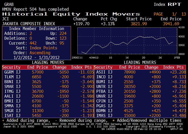Click the Sort field set to Index Points
The width and height of the screenshot is (188, 134).
pos(43,48)
